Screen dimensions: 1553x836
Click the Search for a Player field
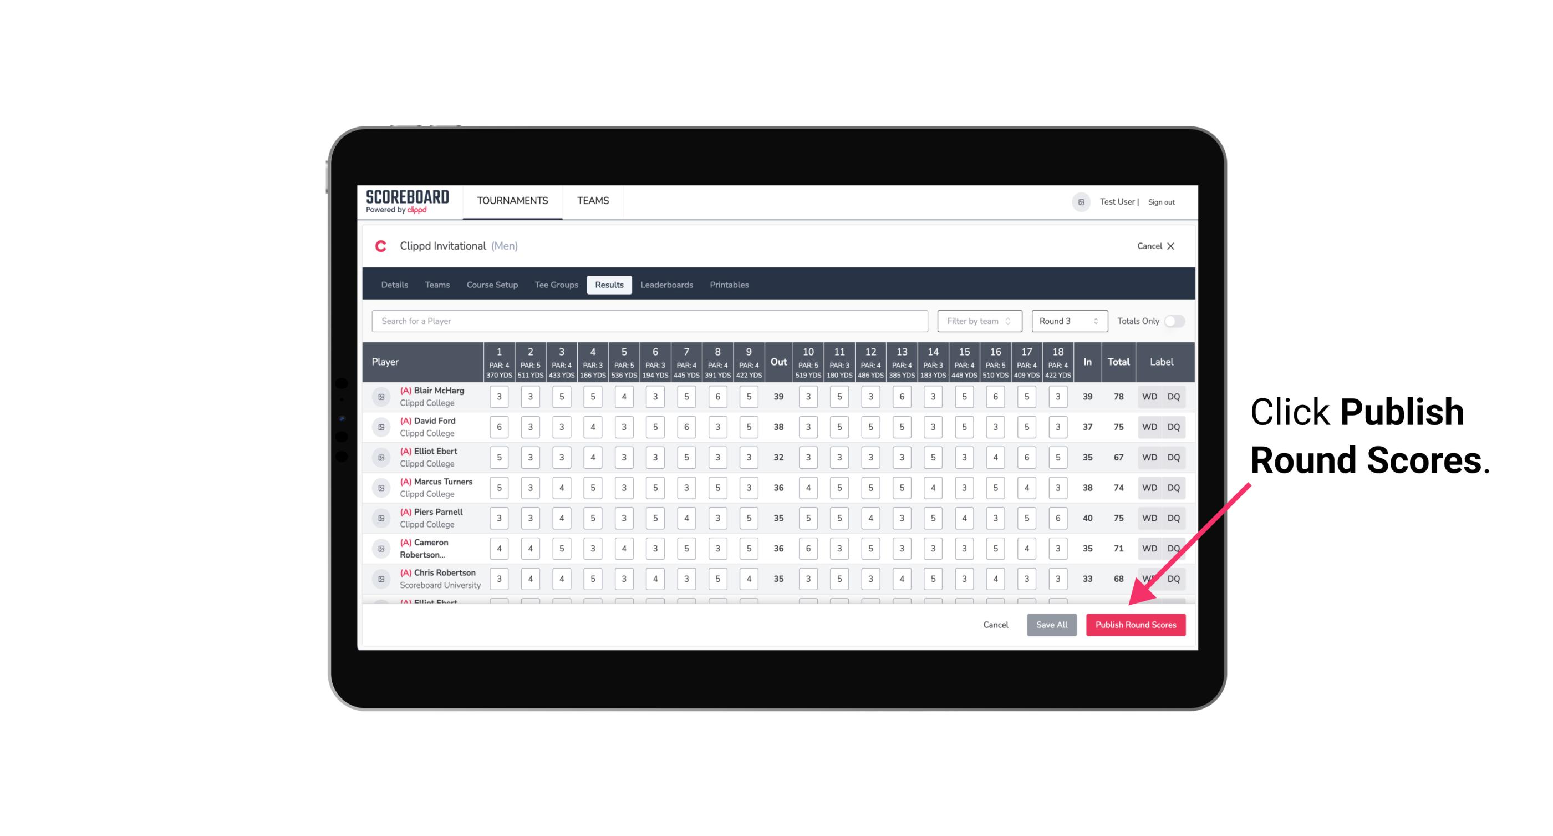[x=650, y=321]
